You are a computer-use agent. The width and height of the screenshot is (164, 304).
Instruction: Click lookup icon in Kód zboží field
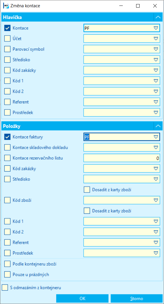[156, 200]
